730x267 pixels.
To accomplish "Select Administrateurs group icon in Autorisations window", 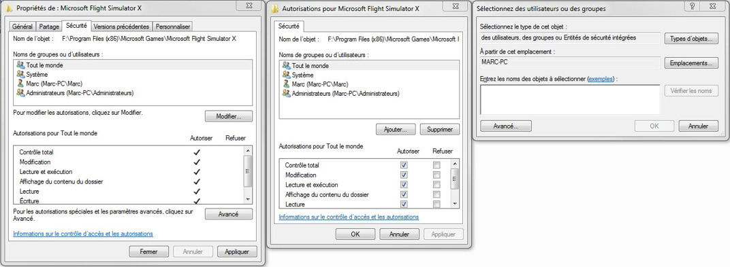I will (286, 93).
